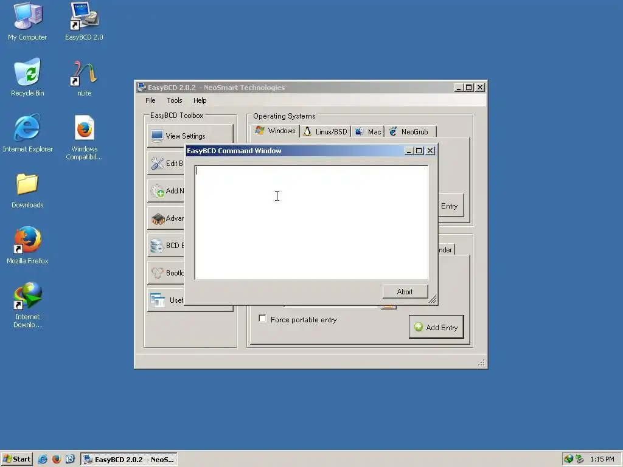Click the 1:15 PM system clock
623x467 pixels.
tap(602, 459)
